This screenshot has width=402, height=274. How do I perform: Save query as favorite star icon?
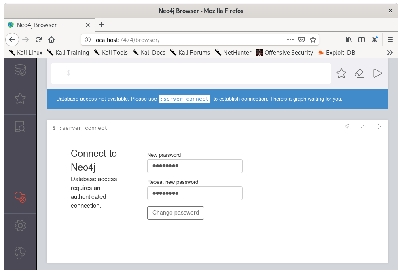pyautogui.click(x=341, y=73)
